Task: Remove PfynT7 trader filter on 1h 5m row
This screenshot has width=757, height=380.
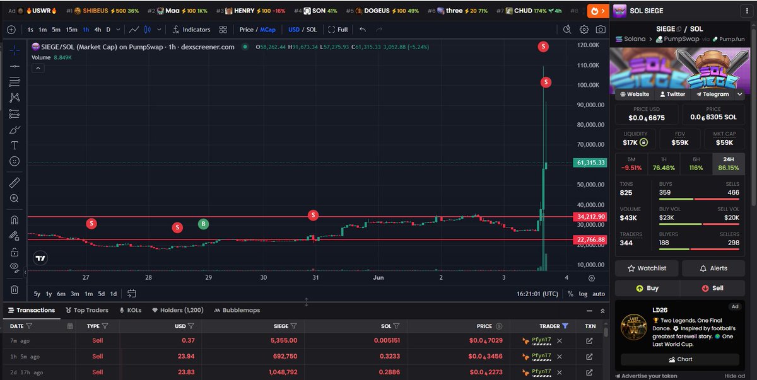Action: pos(560,357)
